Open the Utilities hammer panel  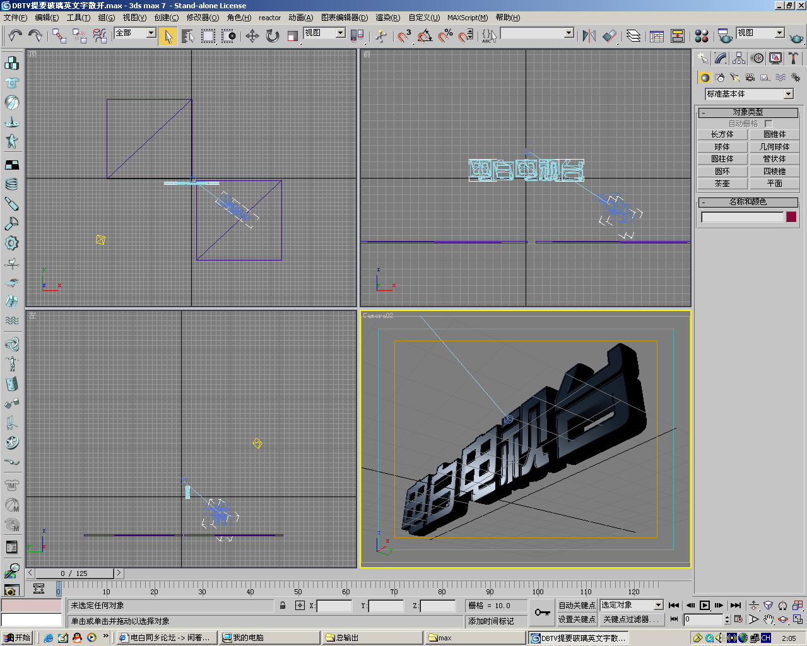pos(793,59)
